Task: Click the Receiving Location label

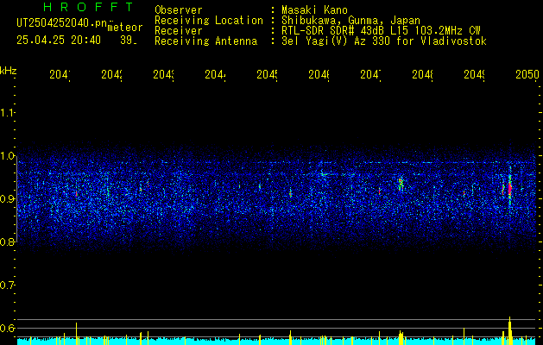Action: click(209, 21)
